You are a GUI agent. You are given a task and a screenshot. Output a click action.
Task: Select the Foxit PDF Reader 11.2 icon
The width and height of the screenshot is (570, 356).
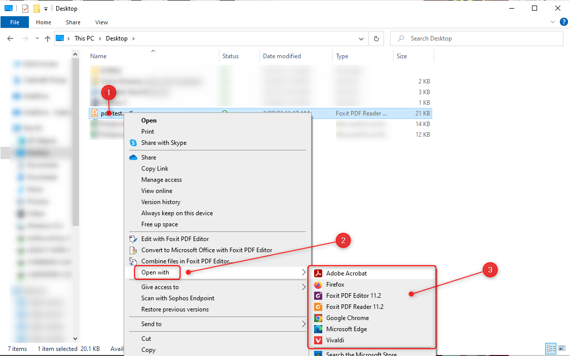click(318, 307)
